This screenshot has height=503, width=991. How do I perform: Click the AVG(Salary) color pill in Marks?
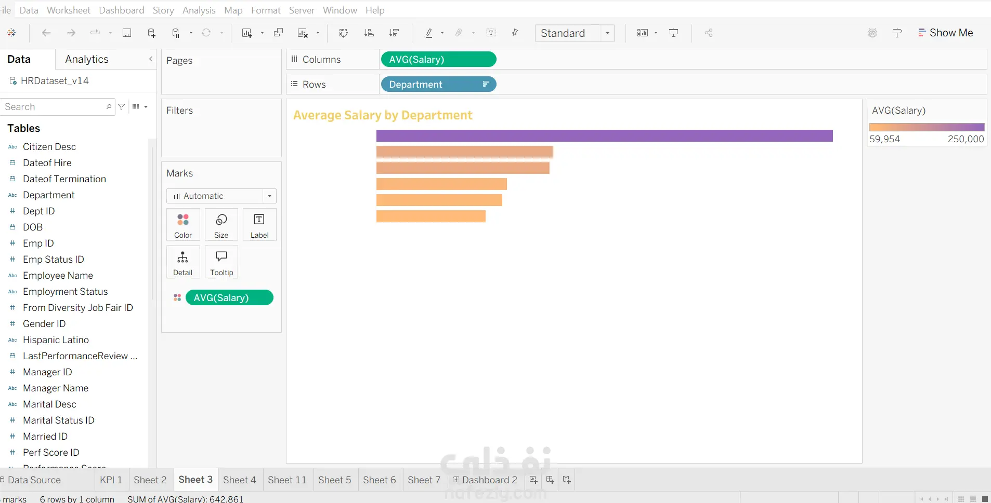coord(229,297)
